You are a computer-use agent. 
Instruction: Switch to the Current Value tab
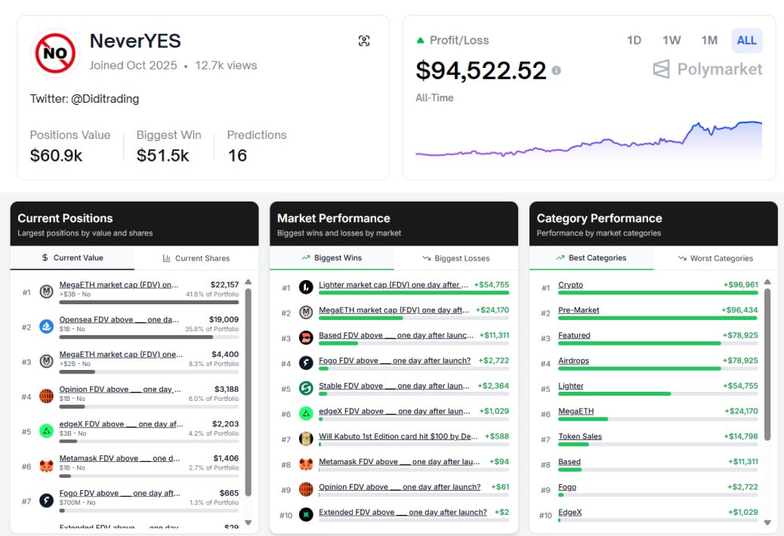coord(73,257)
